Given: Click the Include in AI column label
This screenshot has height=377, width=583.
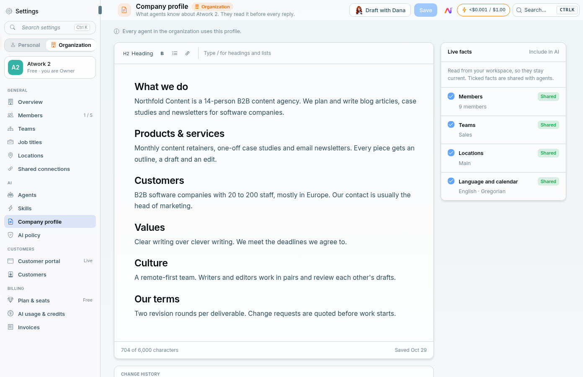Looking at the screenshot, I should tap(544, 52).
